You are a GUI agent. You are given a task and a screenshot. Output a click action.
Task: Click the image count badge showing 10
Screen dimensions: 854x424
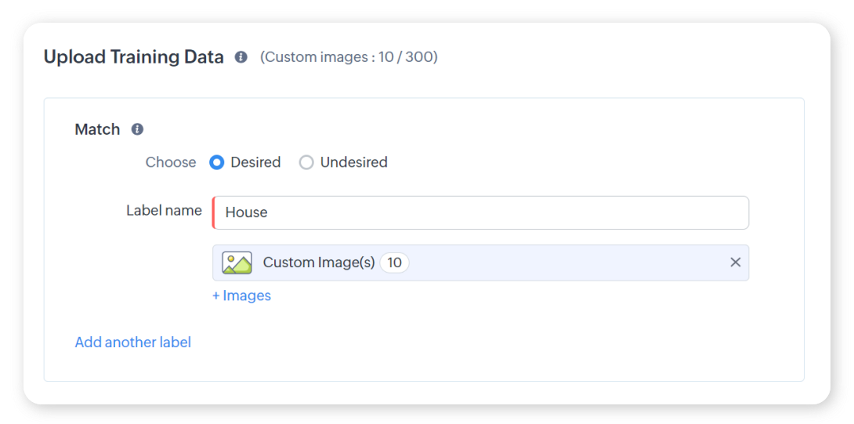394,263
